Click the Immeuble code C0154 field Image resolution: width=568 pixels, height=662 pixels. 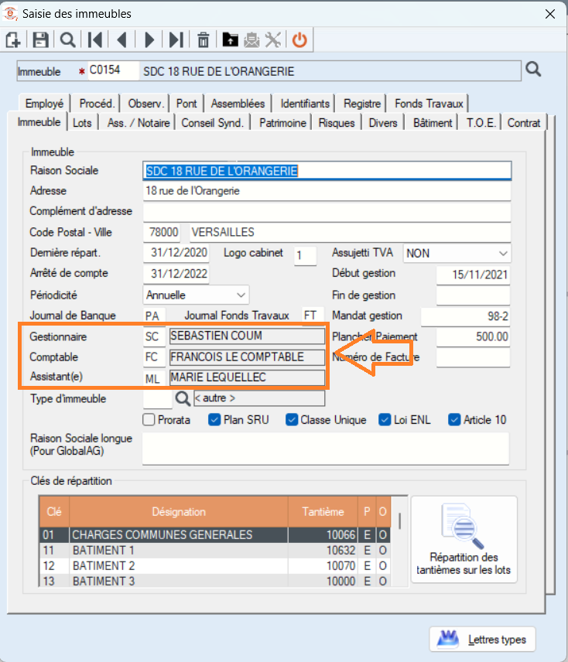tap(113, 70)
